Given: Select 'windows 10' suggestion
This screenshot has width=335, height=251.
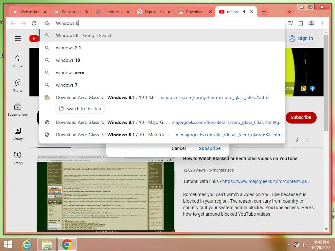Looking at the screenshot, I should (162, 60).
